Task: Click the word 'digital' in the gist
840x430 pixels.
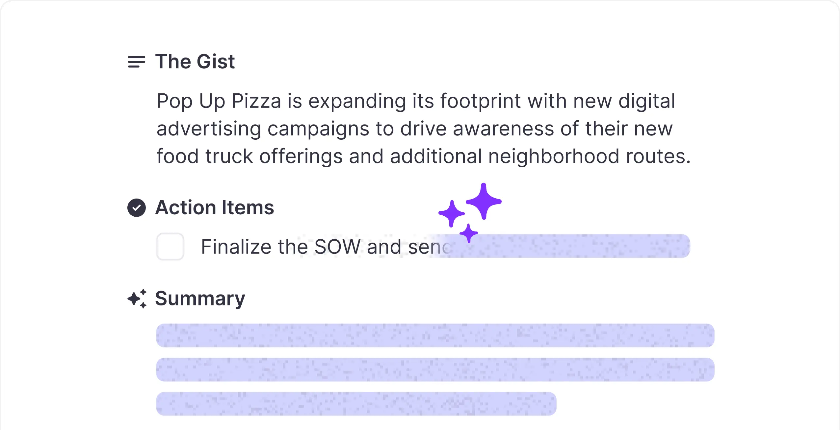Action: click(x=646, y=101)
